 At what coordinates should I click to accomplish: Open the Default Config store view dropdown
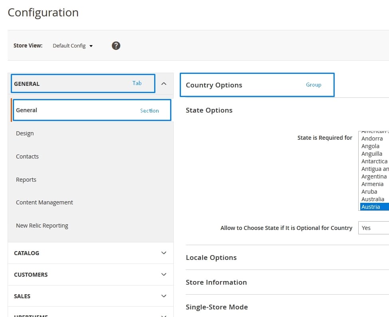(73, 46)
